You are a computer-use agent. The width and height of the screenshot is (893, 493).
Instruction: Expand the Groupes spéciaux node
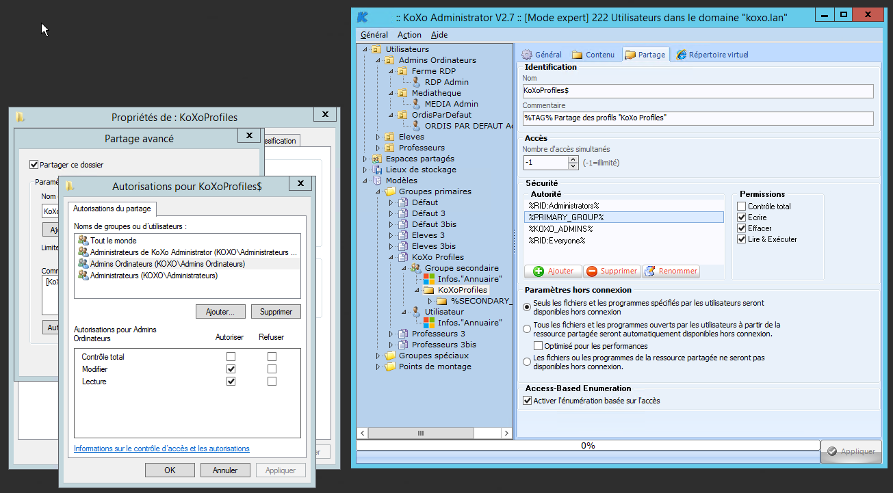[378, 356]
